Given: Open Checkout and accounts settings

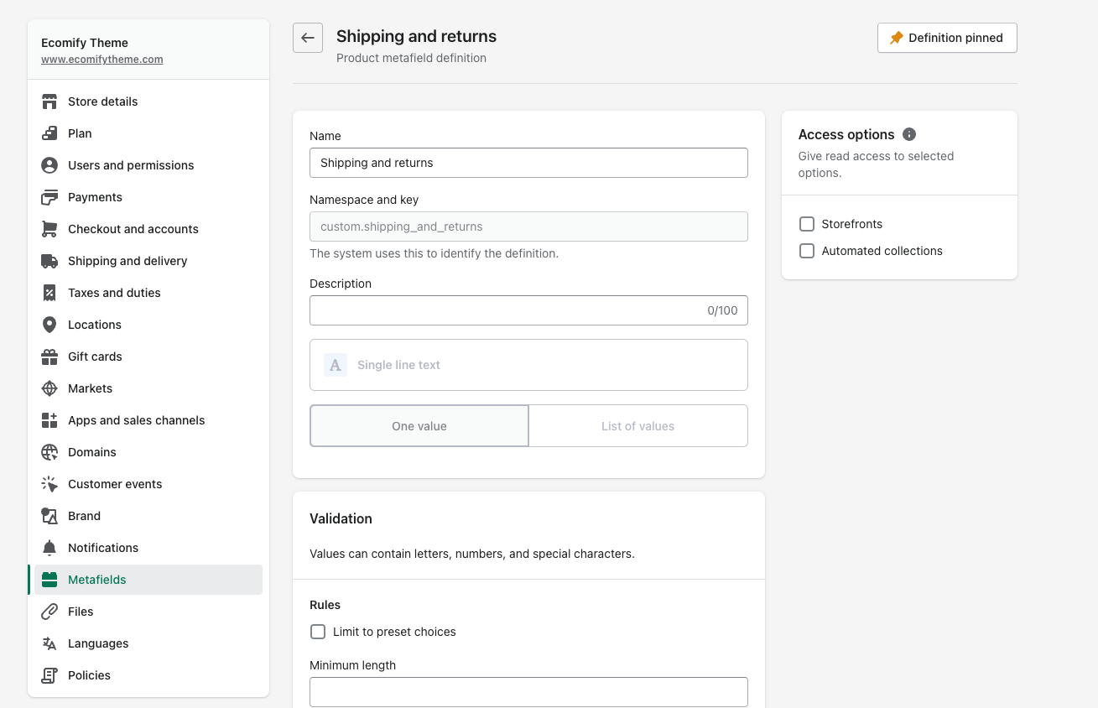Looking at the screenshot, I should point(148,229).
